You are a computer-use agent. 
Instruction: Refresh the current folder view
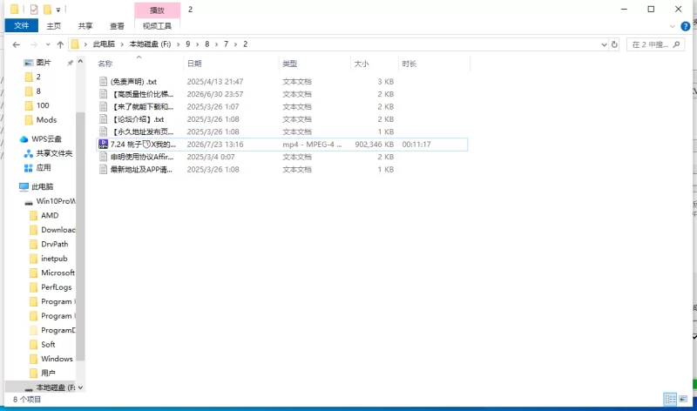click(614, 44)
